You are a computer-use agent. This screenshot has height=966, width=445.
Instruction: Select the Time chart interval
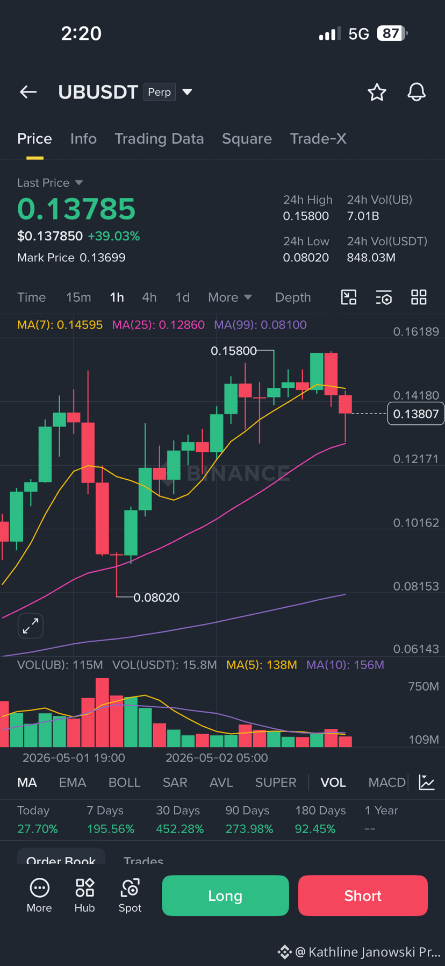[32, 297]
